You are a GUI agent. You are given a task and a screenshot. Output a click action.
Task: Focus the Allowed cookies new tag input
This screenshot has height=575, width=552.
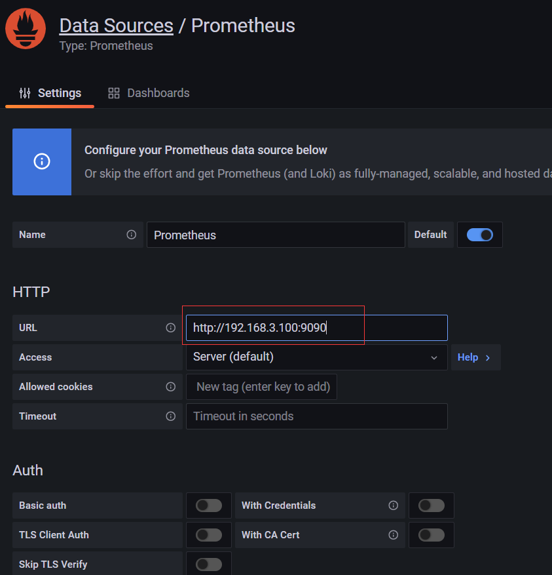261,387
